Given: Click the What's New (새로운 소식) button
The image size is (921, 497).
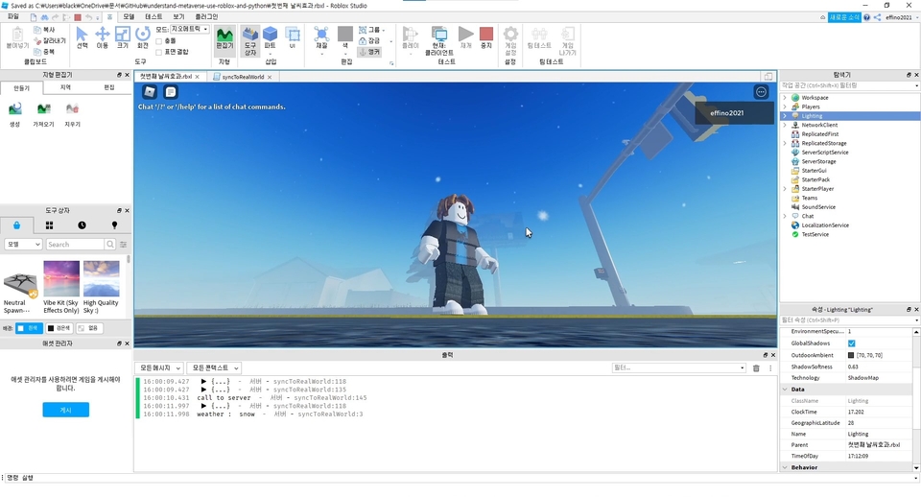Looking at the screenshot, I should pyautogui.click(x=844, y=17).
